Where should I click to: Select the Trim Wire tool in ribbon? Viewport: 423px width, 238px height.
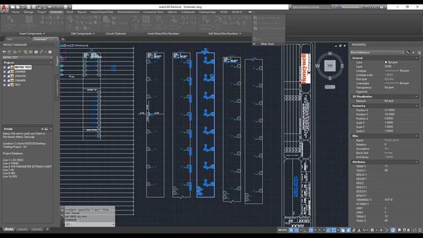pos(218,22)
